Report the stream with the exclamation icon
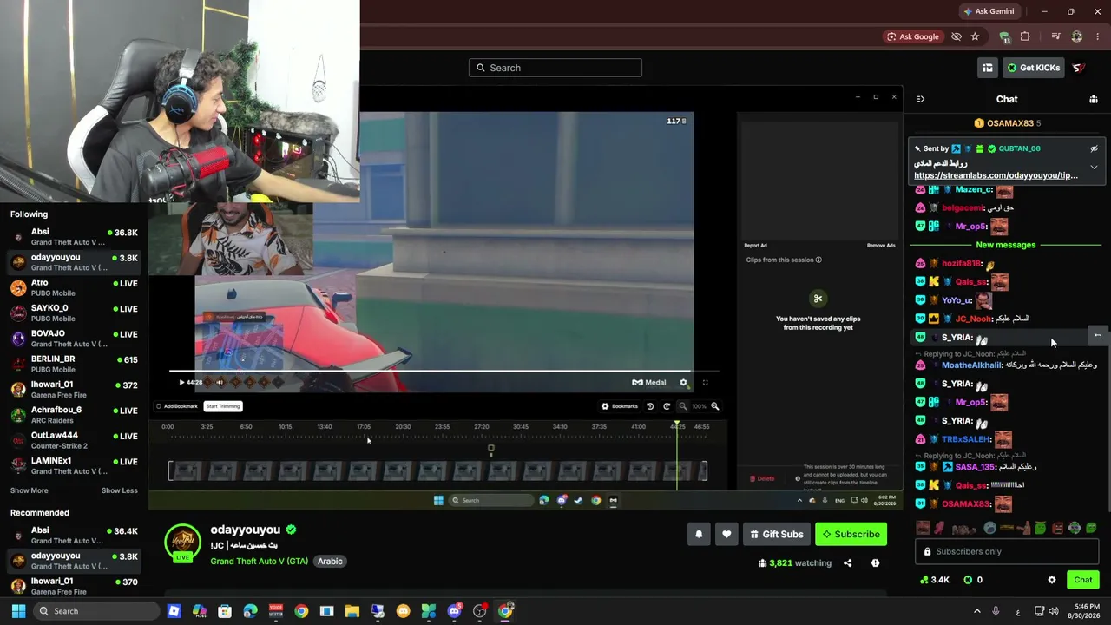1111x625 pixels. click(875, 563)
